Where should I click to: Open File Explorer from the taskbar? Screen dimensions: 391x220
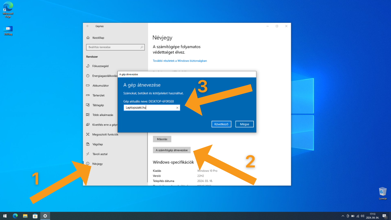click(25, 216)
